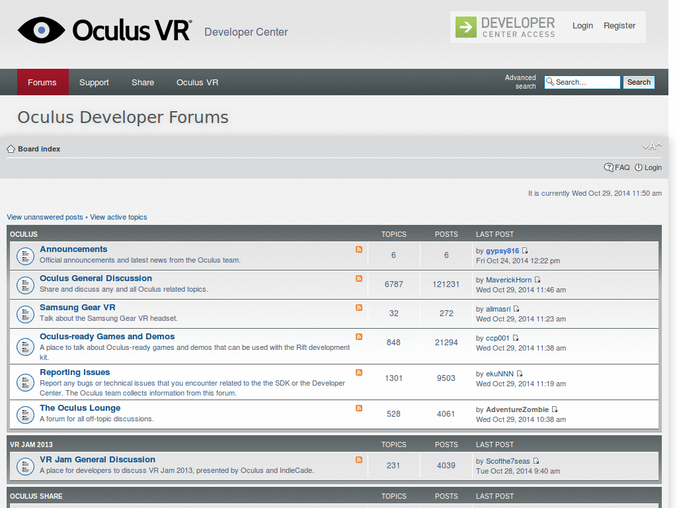Viewport: 677px width, 508px height.
Task: Open RSS feed for The Oculus Lounge
Action: tap(359, 408)
